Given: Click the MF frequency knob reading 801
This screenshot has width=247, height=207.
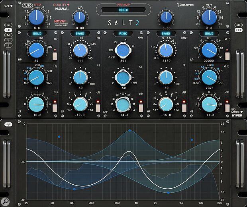Looking at the screenshot, I should (123, 50).
